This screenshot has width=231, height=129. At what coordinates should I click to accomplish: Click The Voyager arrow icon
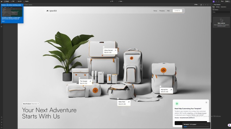point(90,81)
